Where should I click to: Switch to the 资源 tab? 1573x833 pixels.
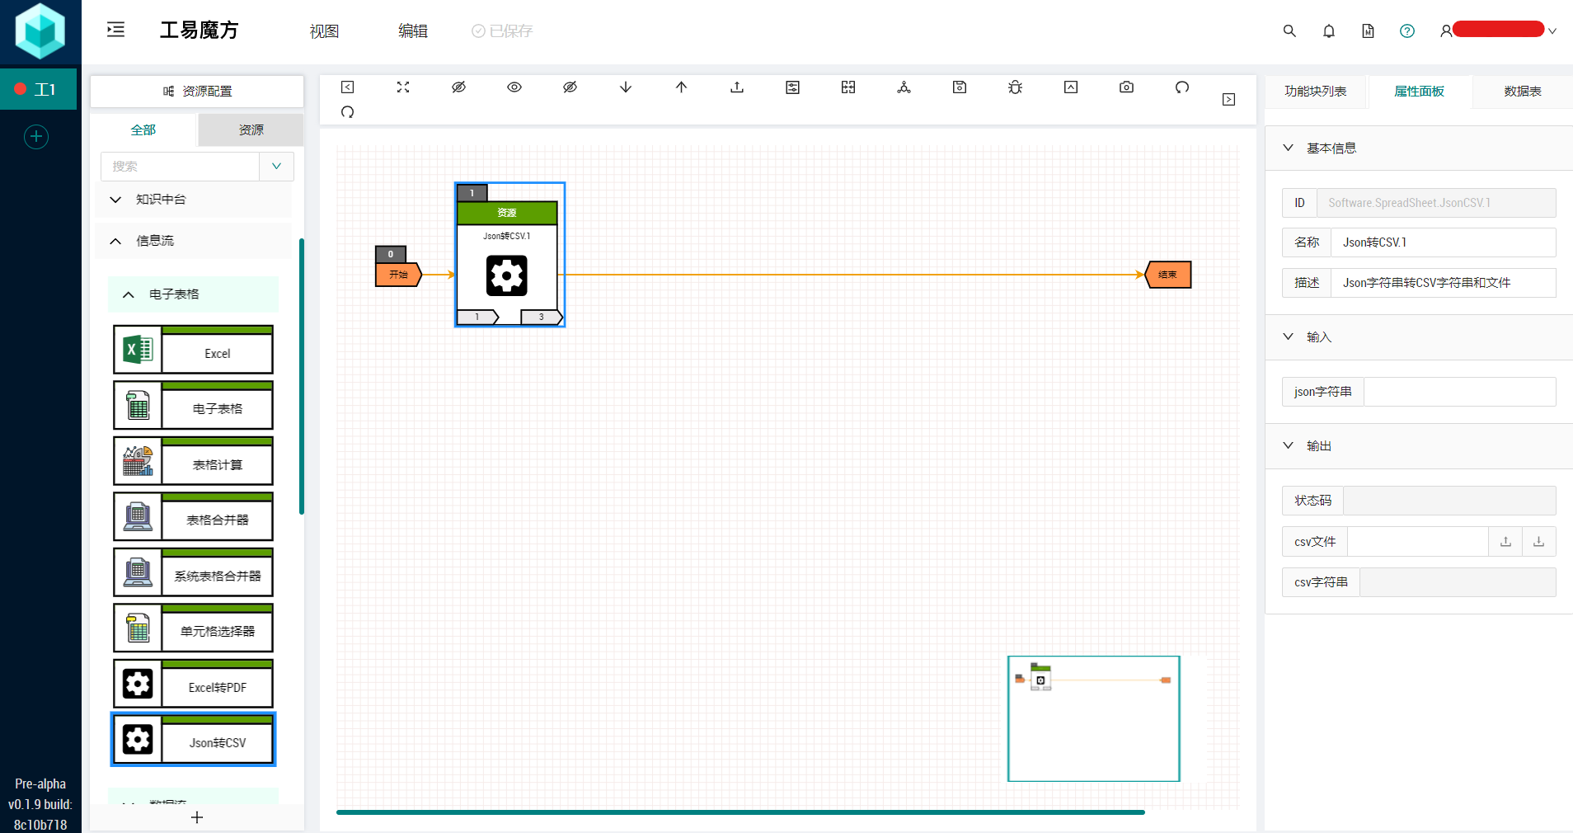point(251,130)
